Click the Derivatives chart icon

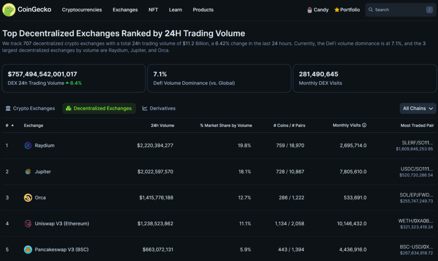145,108
